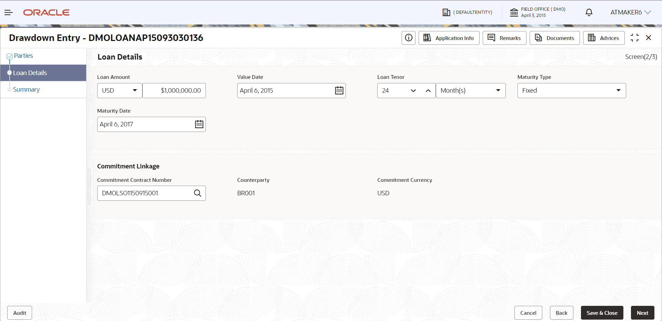
Task: Click the Field Office bank icon
Action: click(x=514, y=12)
